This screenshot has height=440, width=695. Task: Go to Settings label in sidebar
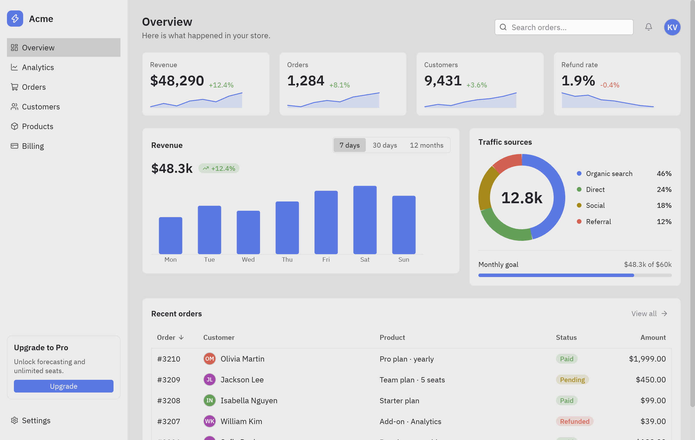(x=36, y=420)
